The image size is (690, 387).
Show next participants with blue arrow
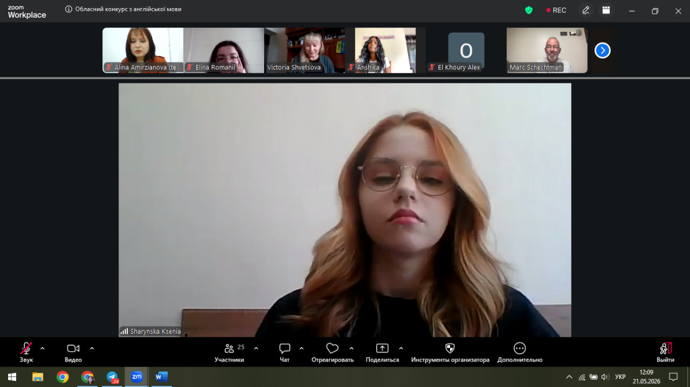click(602, 51)
